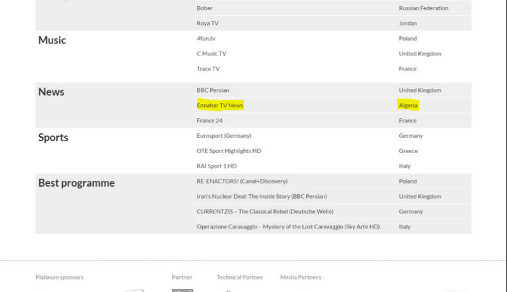Click the News category heading
This screenshot has height=292, width=507.
(x=51, y=92)
